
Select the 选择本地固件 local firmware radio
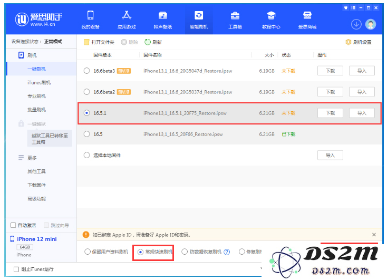click(x=86, y=156)
